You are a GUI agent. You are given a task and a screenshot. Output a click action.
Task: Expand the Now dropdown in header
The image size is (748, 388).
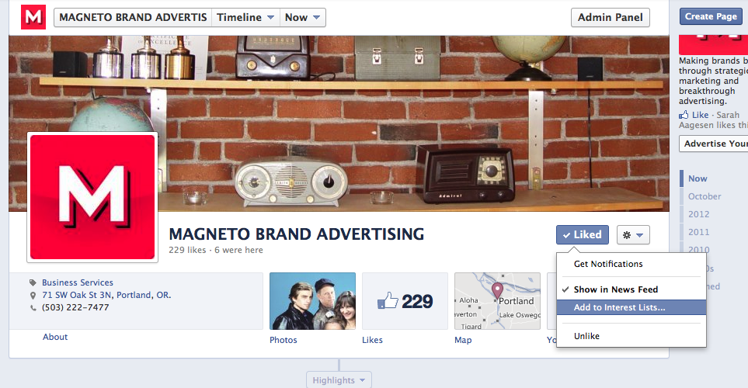pyautogui.click(x=302, y=18)
